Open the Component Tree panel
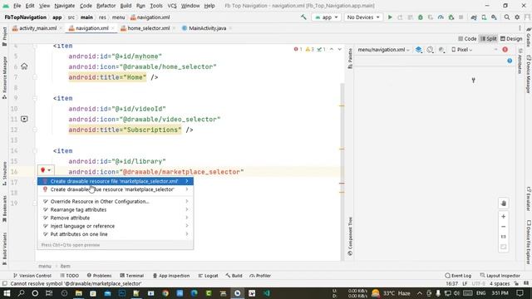 [x=350, y=236]
